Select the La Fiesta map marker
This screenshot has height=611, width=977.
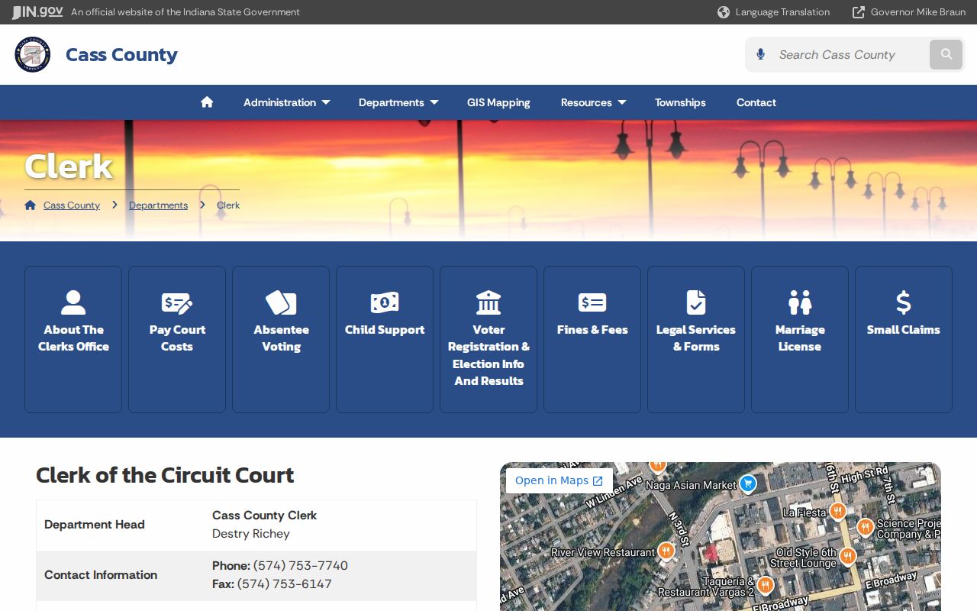[838, 512]
